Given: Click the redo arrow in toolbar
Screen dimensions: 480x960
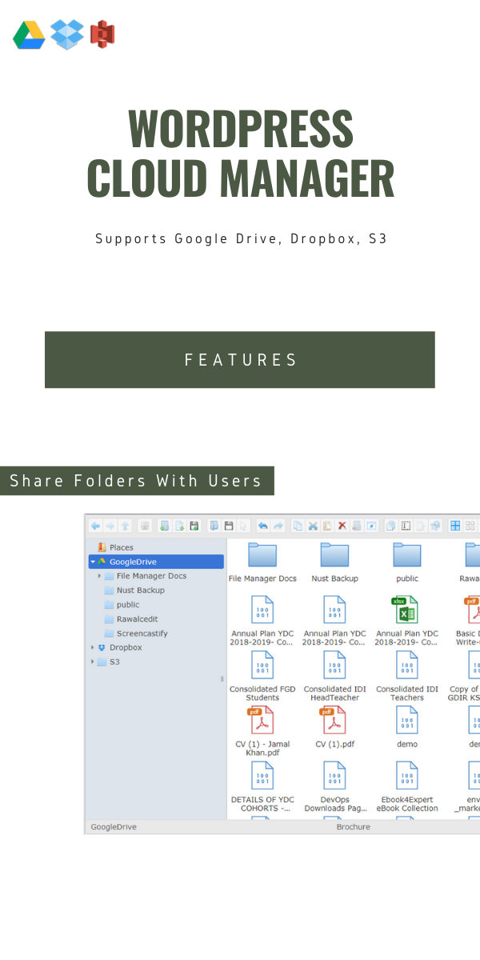Looking at the screenshot, I should pyautogui.click(x=278, y=526).
